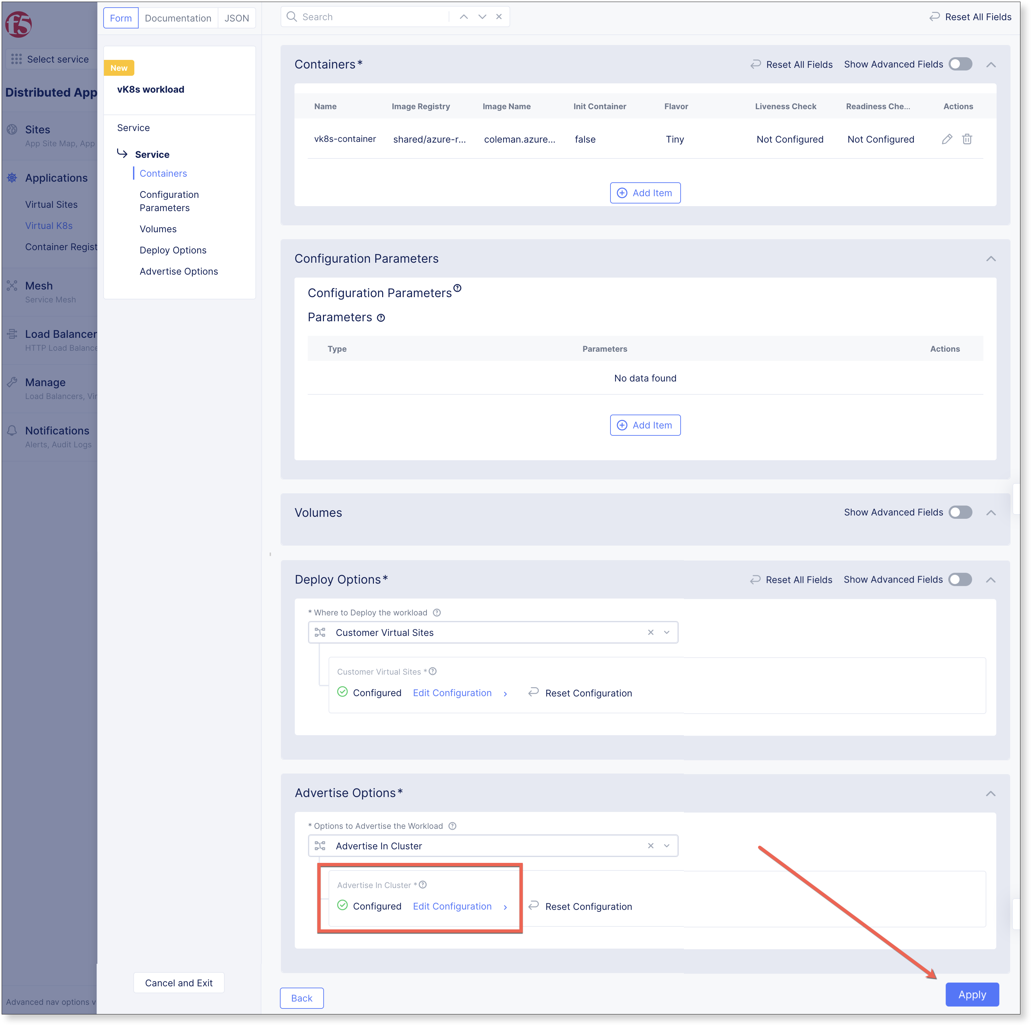The height and width of the screenshot is (1026, 1032).
Task: Open help tooltip next to Parameters
Action: tap(381, 318)
